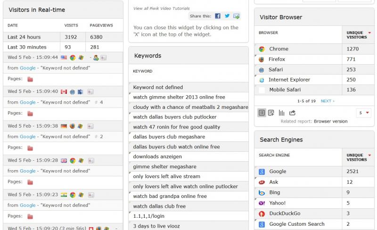Click the Keyword column header
The width and height of the screenshot is (377, 230).
point(143,71)
